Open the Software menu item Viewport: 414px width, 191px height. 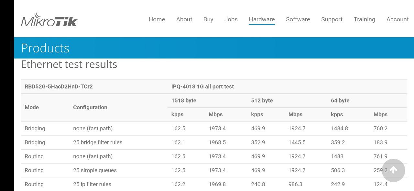pyautogui.click(x=298, y=19)
